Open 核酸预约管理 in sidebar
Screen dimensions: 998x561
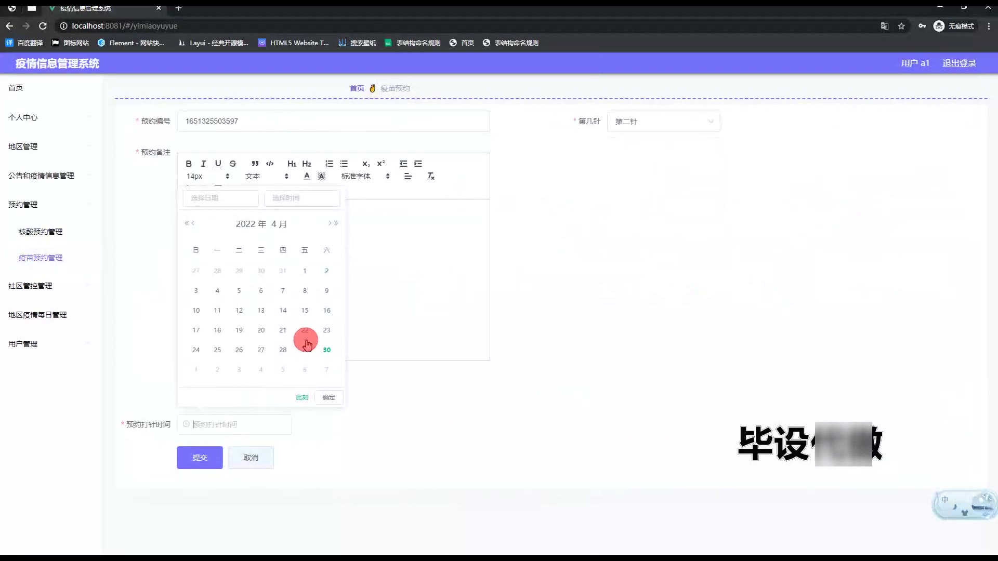tap(41, 232)
